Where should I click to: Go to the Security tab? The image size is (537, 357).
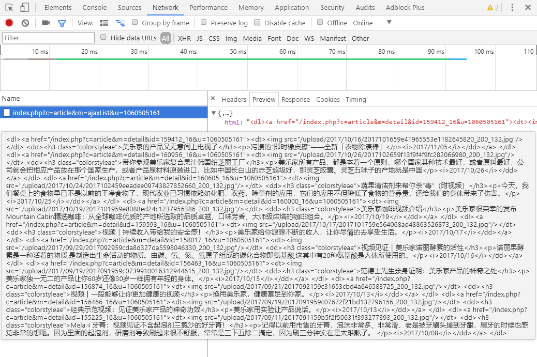click(332, 8)
